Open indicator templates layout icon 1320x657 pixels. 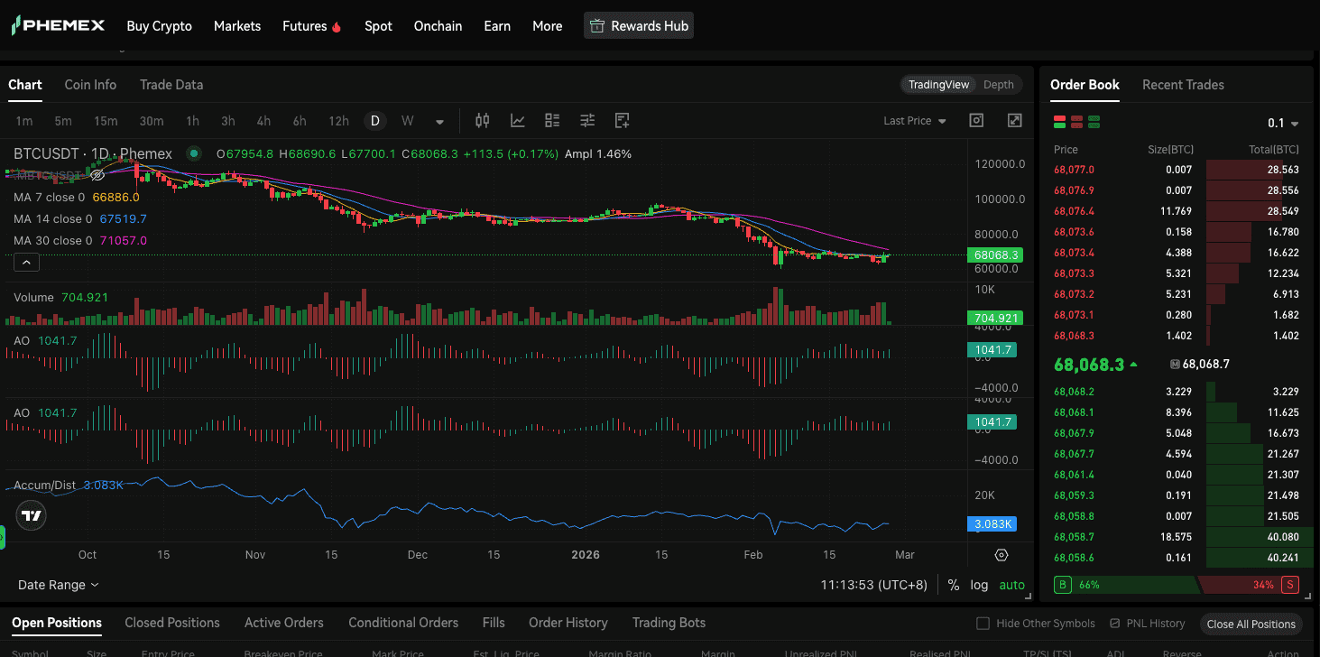point(552,121)
